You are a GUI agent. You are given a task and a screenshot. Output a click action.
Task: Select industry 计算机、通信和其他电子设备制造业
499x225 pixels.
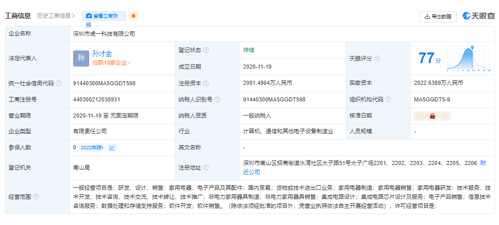pos(288,131)
